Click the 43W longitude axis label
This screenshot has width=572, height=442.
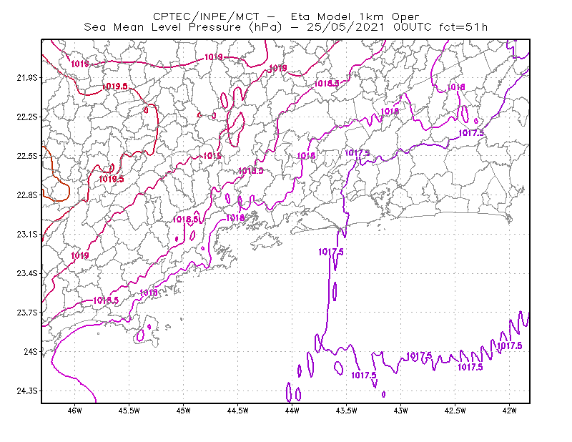pos(401,411)
